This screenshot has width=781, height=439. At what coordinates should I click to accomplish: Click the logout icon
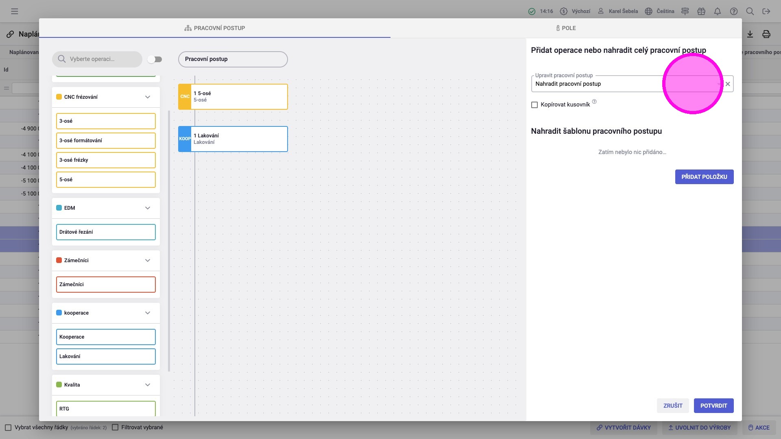[x=766, y=11]
